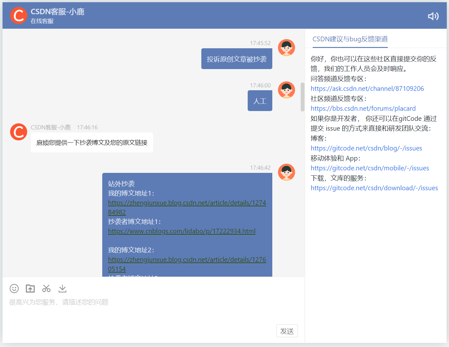Open gitcode csdn download issues link

374,188
